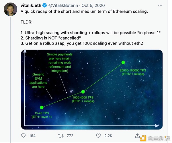Click the retweet arrows icon
The image size is (172, 143).
(61, 136)
